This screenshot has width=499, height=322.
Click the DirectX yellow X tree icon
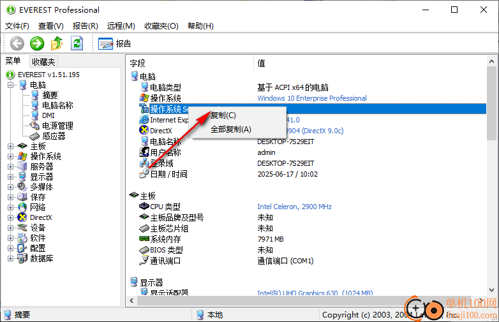pos(22,217)
